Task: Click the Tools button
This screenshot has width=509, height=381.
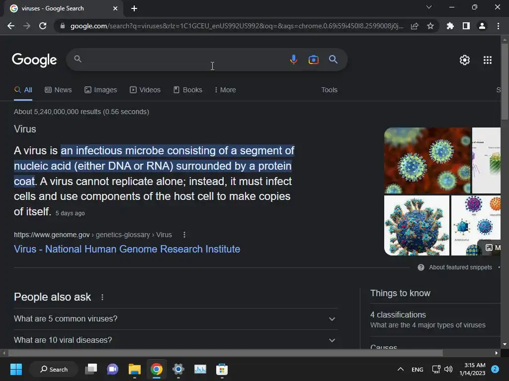Action: pyautogui.click(x=329, y=90)
